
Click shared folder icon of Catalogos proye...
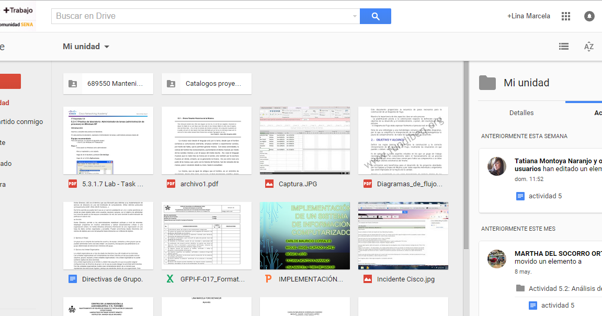[x=171, y=84]
